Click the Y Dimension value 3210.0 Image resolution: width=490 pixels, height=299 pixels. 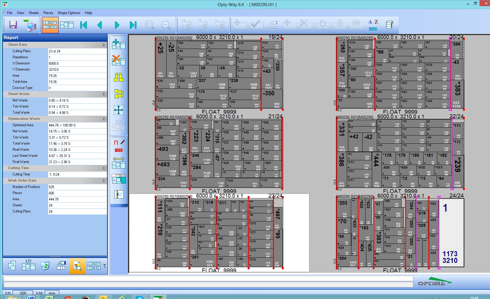77,69
